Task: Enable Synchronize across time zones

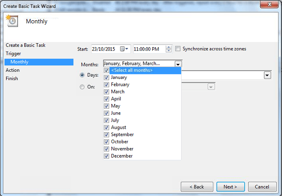Action: pos(178,48)
